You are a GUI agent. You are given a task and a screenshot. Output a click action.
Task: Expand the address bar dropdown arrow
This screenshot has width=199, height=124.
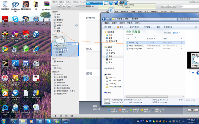173,19
